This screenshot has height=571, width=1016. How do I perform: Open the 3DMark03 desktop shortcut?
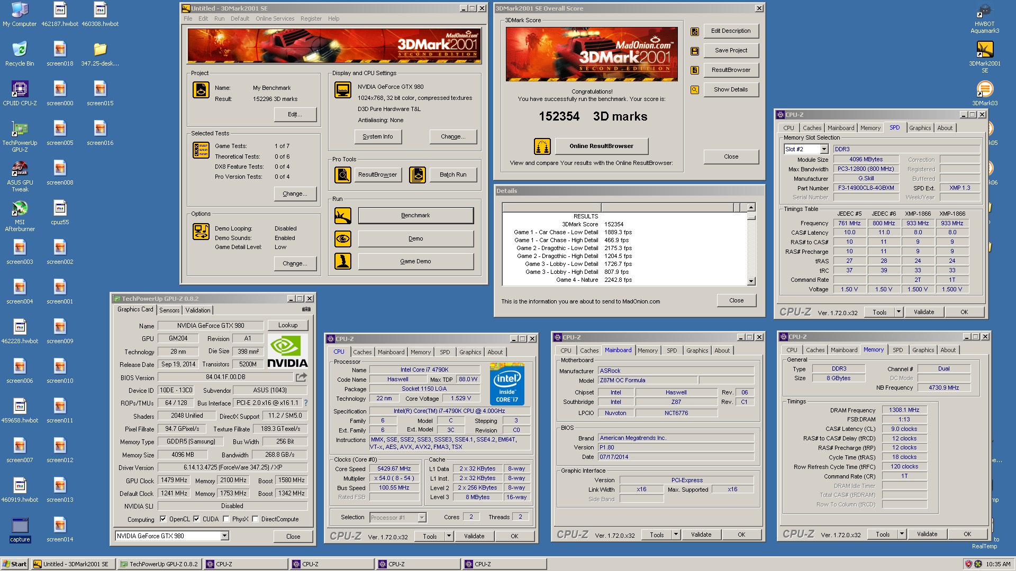coord(984,94)
